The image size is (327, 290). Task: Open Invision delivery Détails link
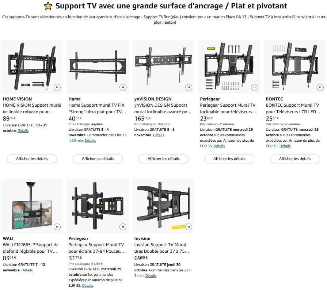tap(151, 276)
